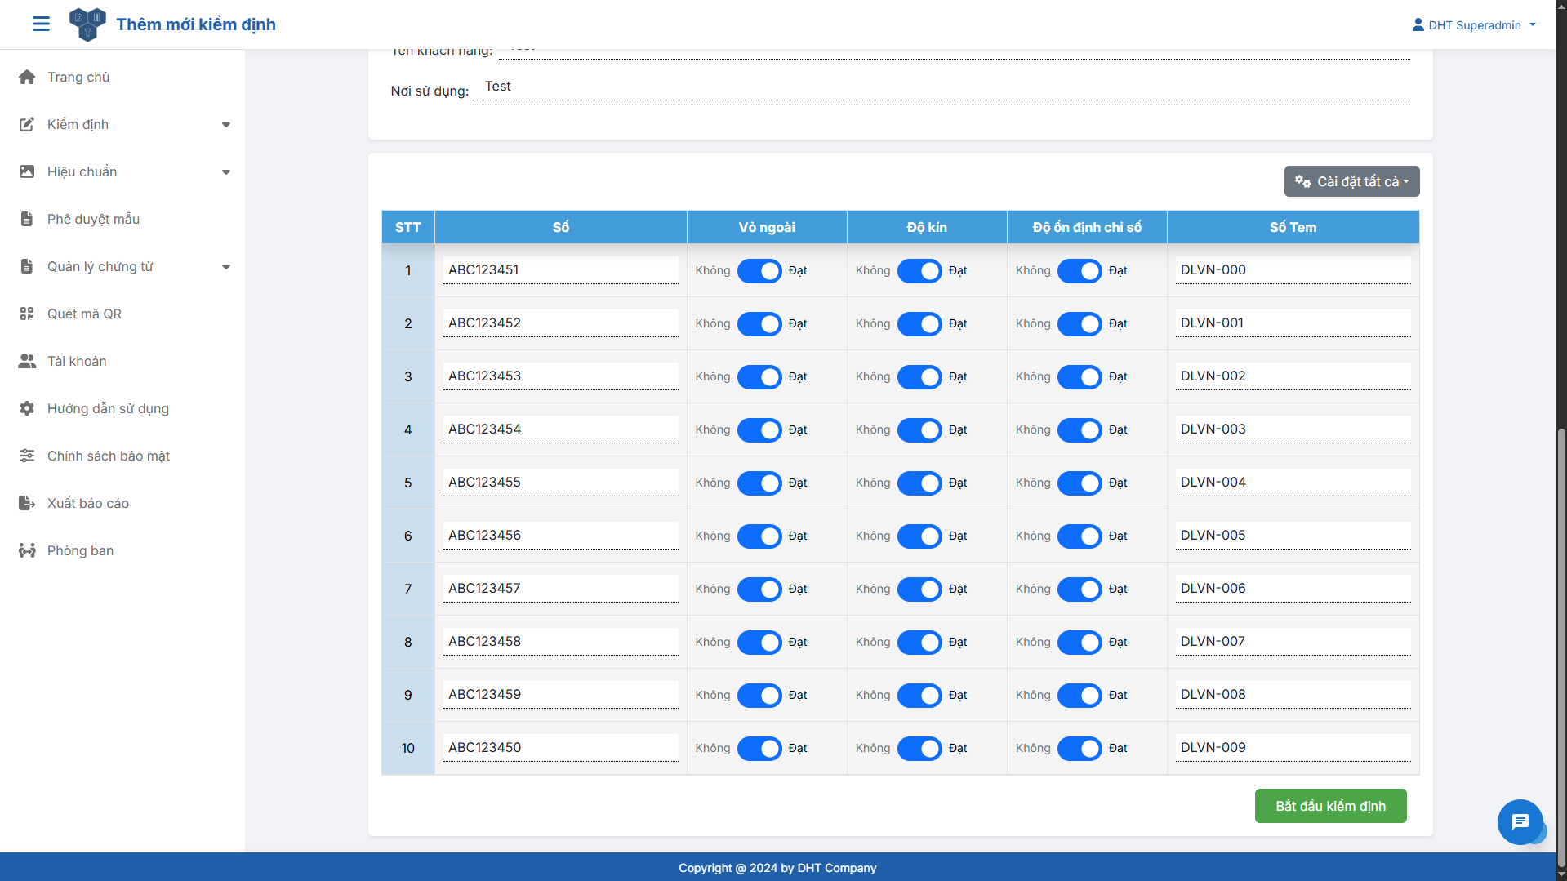Click the Hướng dẫn sử dụng gear icon
Viewport: 1567px width, 881px height.
click(x=27, y=408)
